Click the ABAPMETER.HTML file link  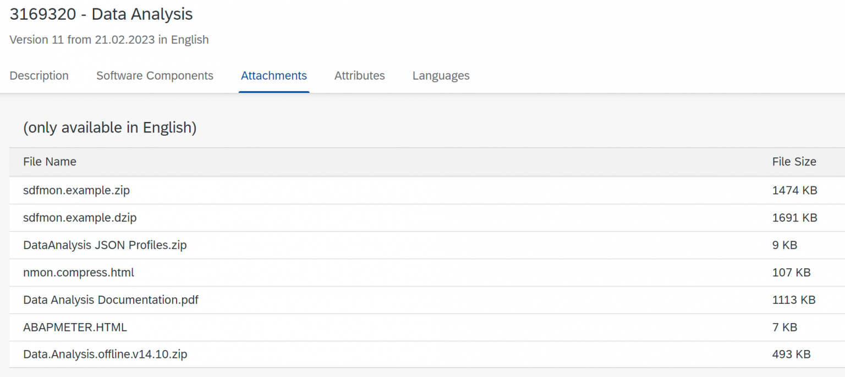click(x=75, y=328)
